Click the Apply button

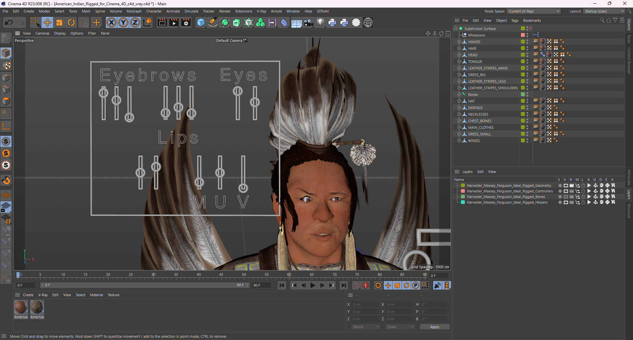(435, 327)
